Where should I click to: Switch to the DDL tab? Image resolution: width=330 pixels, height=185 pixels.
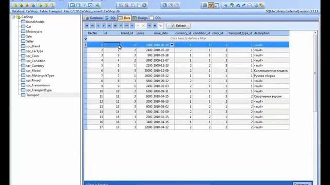pos(156,18)
